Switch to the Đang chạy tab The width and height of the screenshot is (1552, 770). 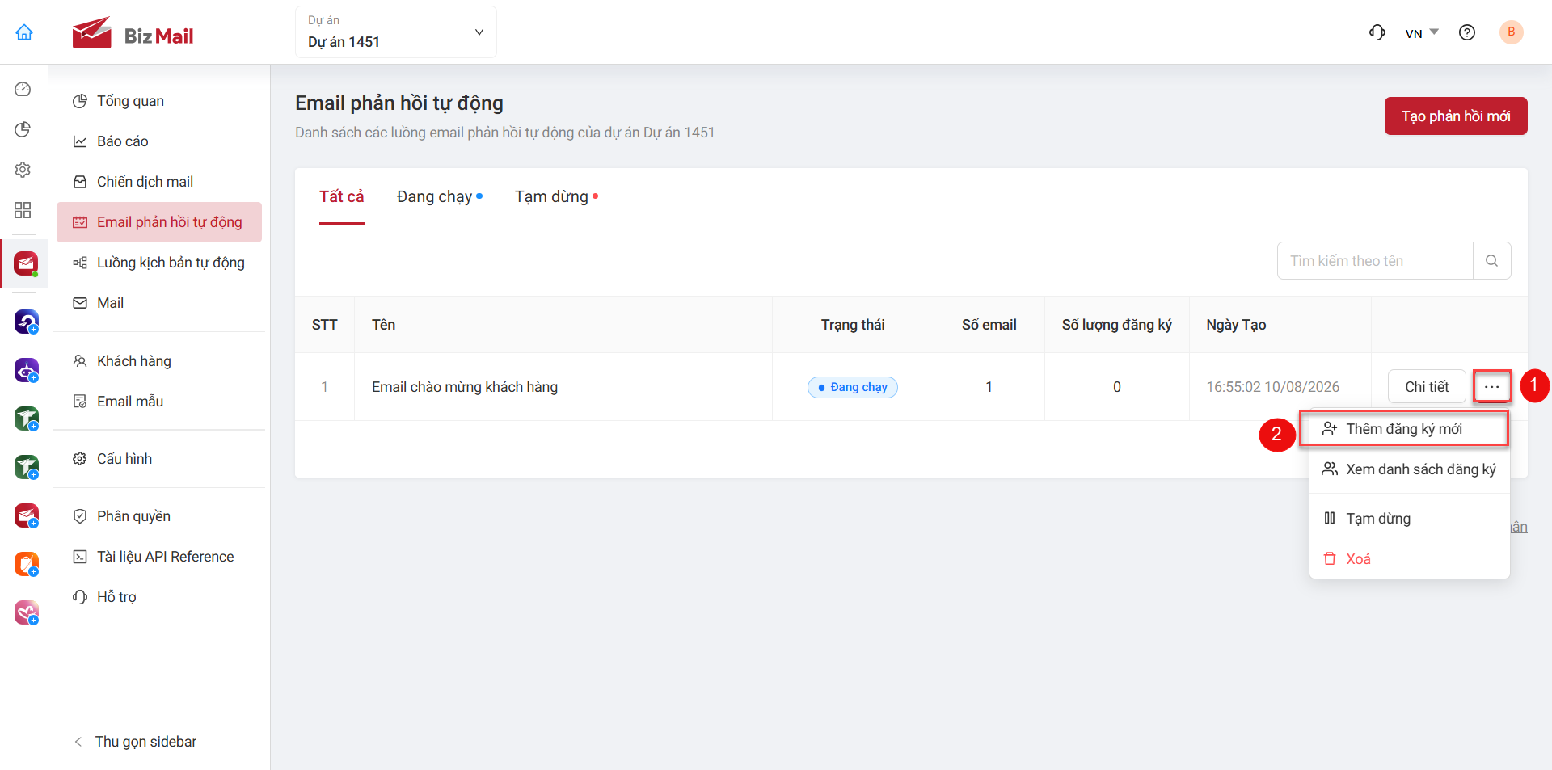click(x=440, y=196)
